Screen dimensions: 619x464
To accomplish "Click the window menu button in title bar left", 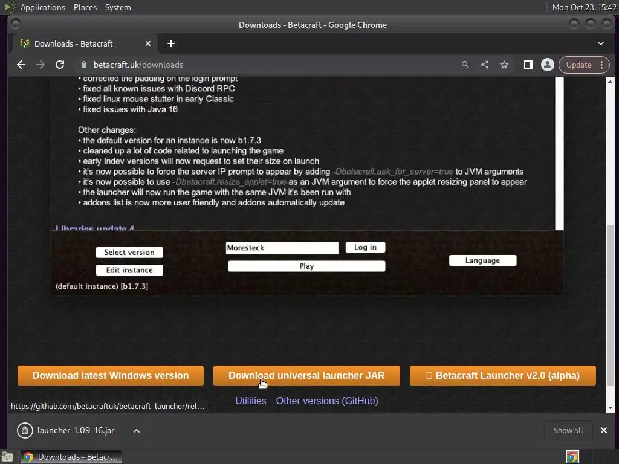I will (x=15, y=24).
